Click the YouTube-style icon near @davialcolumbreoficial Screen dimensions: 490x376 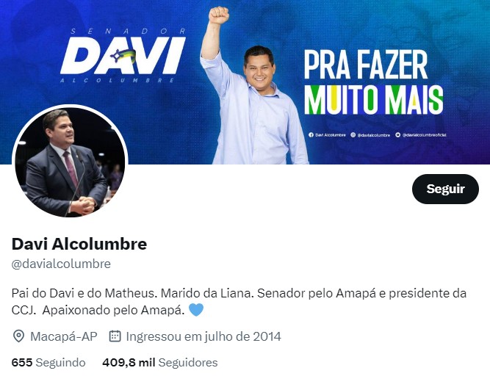(398, 135)
